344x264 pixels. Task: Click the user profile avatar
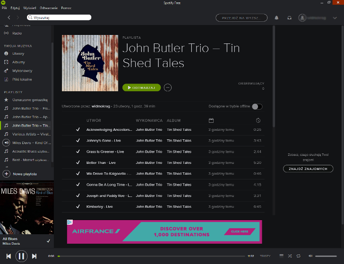tap(302, 18)
